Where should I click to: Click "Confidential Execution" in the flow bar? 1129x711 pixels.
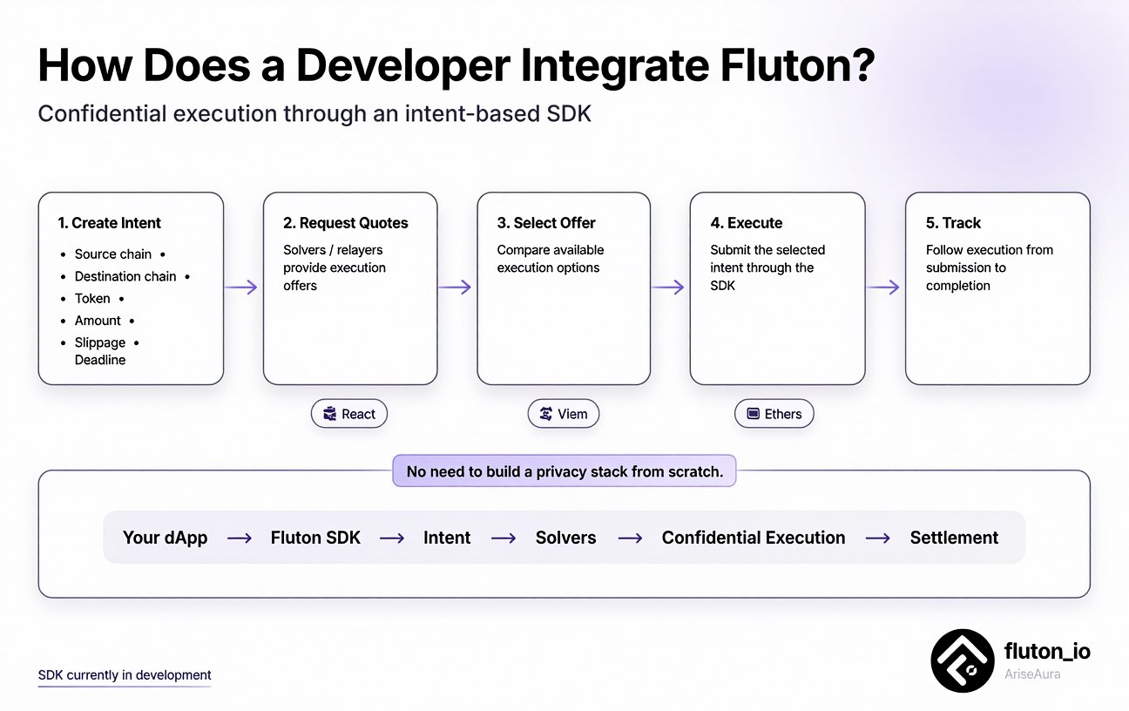click(x=754, y=538)
